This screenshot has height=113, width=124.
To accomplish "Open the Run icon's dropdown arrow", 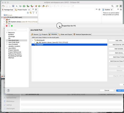I will [x=26, y=6].
